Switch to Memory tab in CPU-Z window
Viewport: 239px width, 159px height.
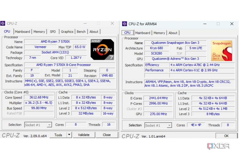[x=39, y=32]
